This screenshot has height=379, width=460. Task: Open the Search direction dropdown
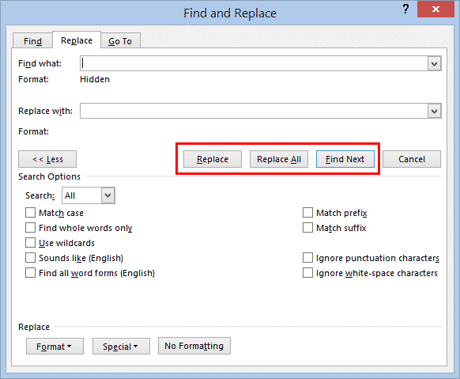coord(108,195)
